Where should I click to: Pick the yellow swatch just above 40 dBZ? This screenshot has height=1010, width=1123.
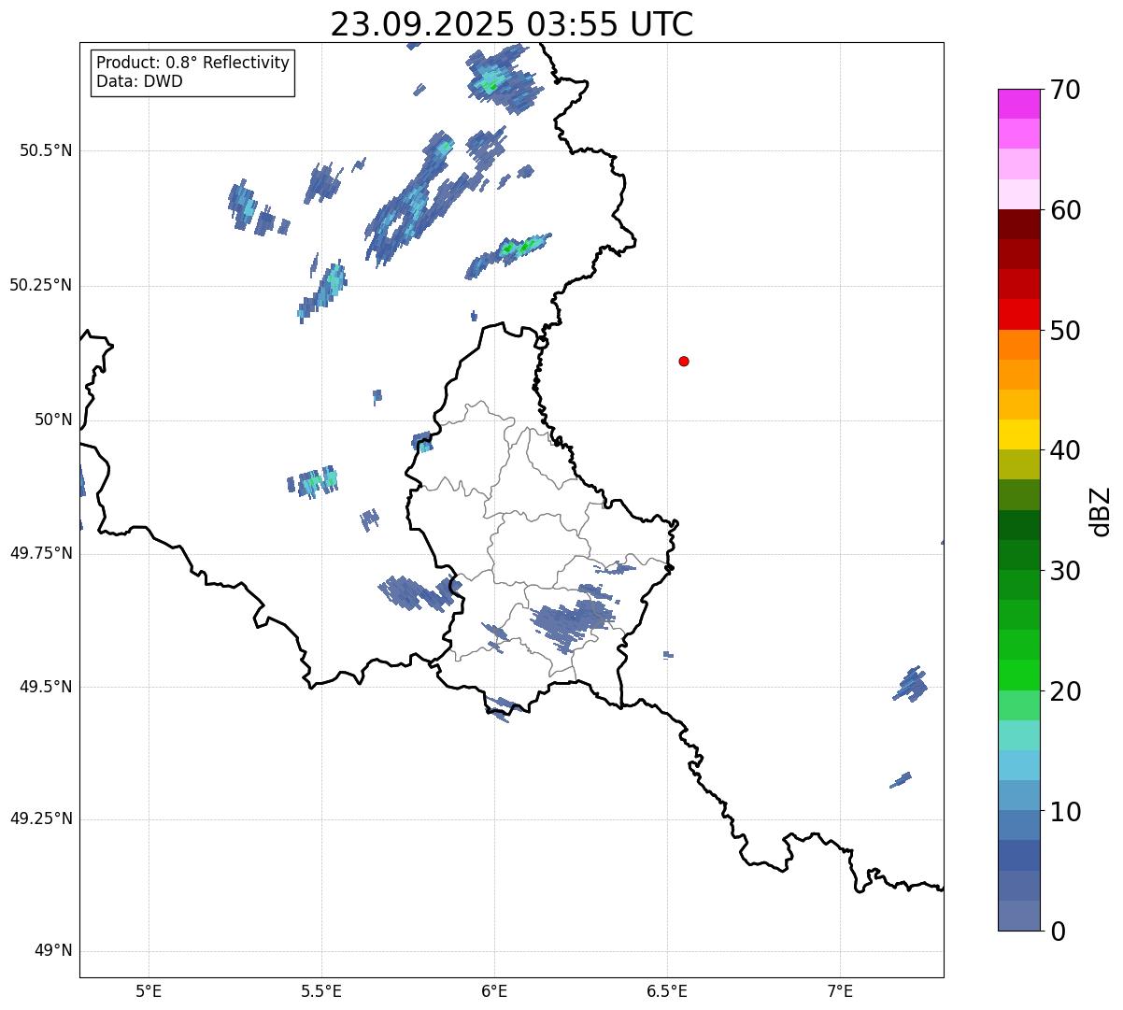pyautogui.click(x=1019, y=435)
